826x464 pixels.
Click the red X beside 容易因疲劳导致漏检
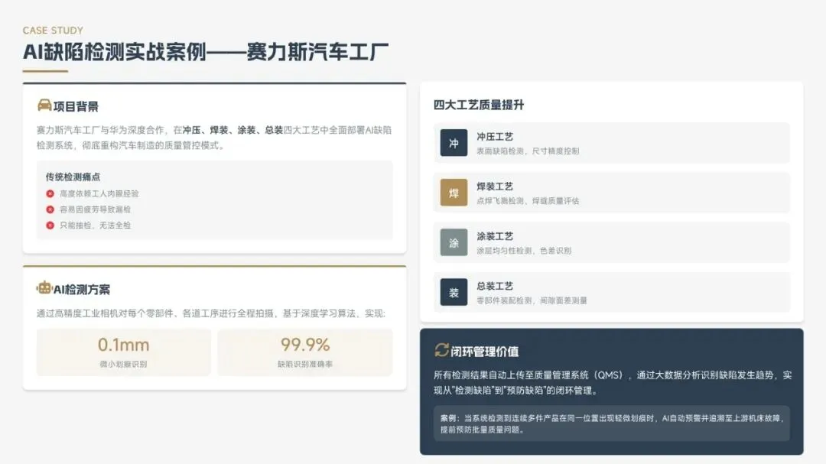[x=50, y=209]
